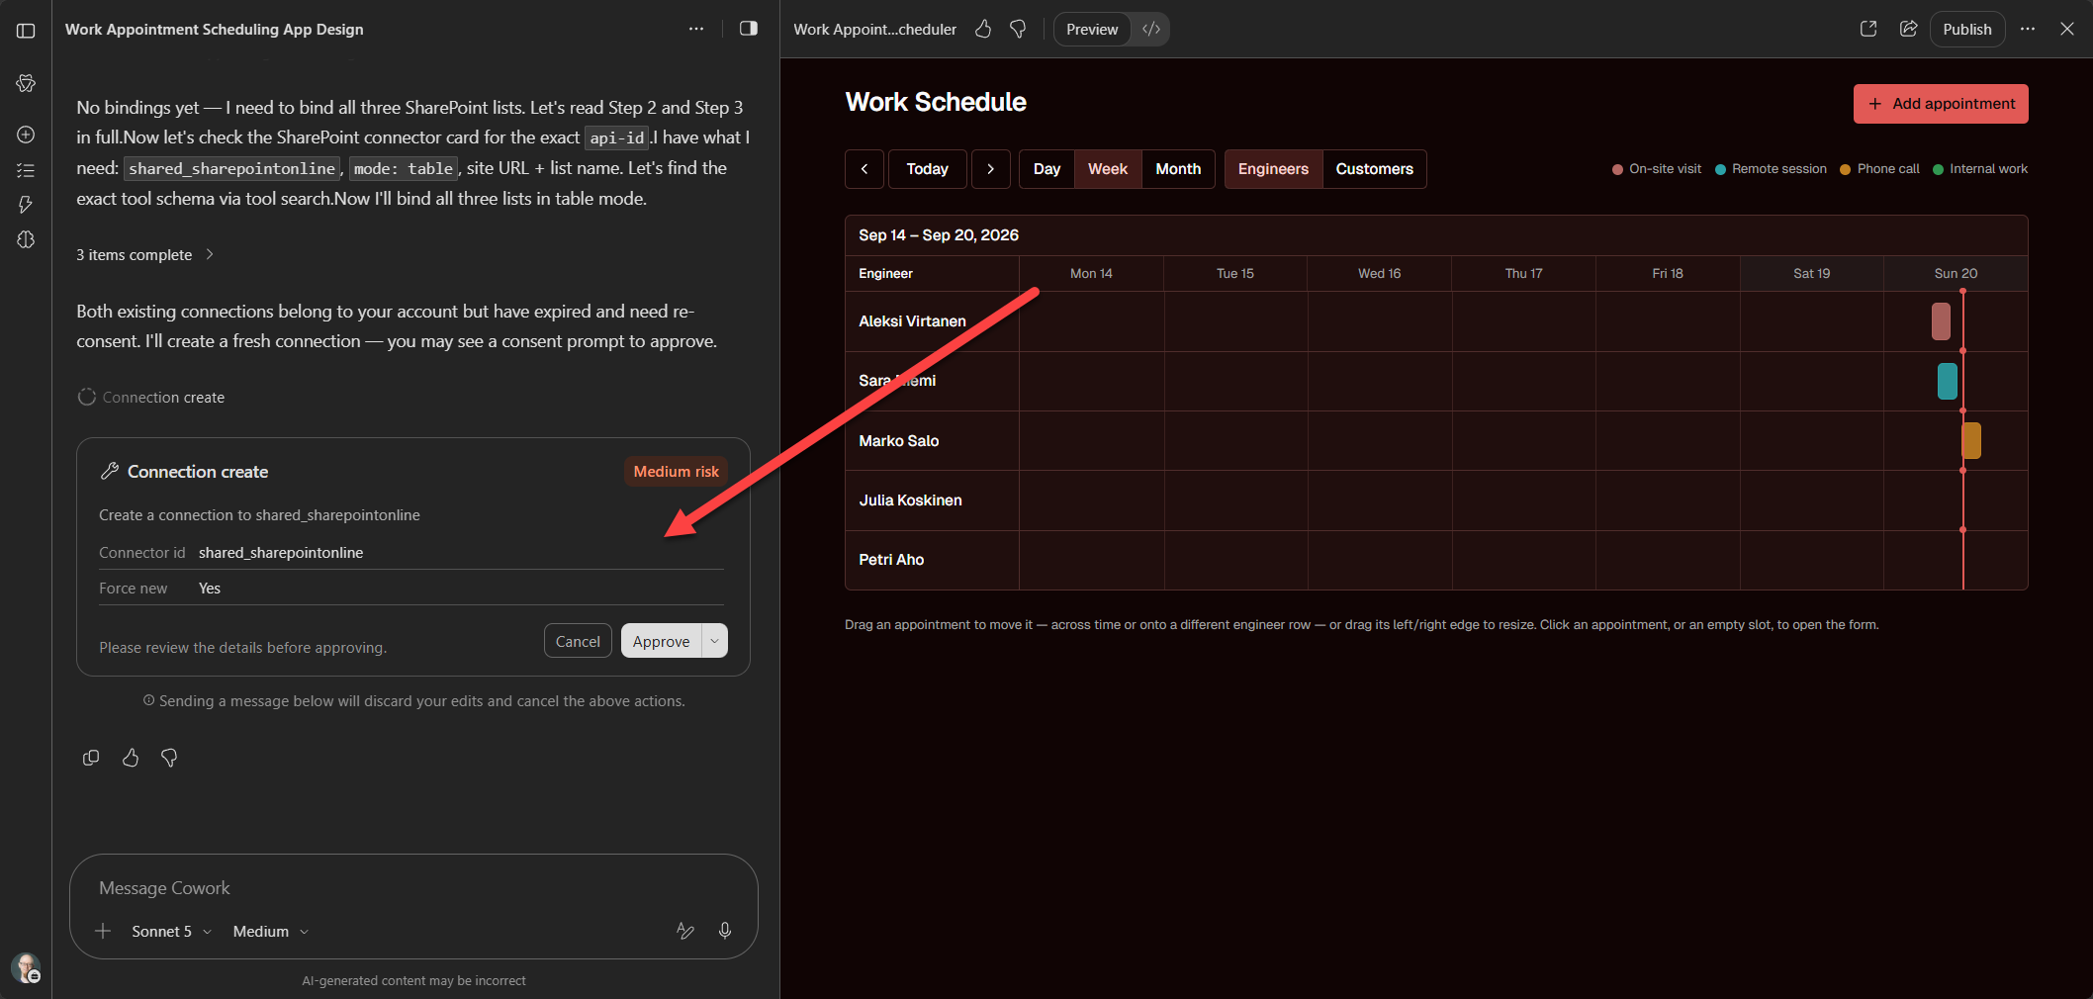The height and width of the screenshot is (999, 2093).
Task: Thumbs up the chat response
Action: (x=131, y=758)
